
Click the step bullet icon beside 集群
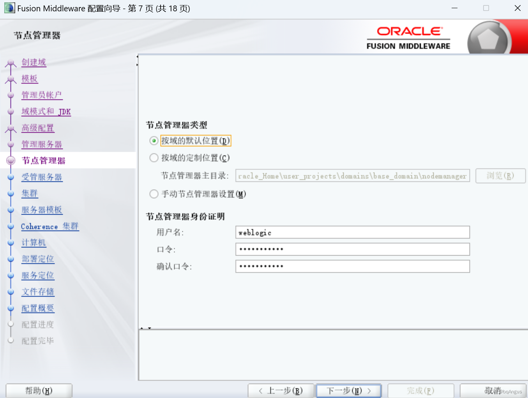[x=11, y=194]
